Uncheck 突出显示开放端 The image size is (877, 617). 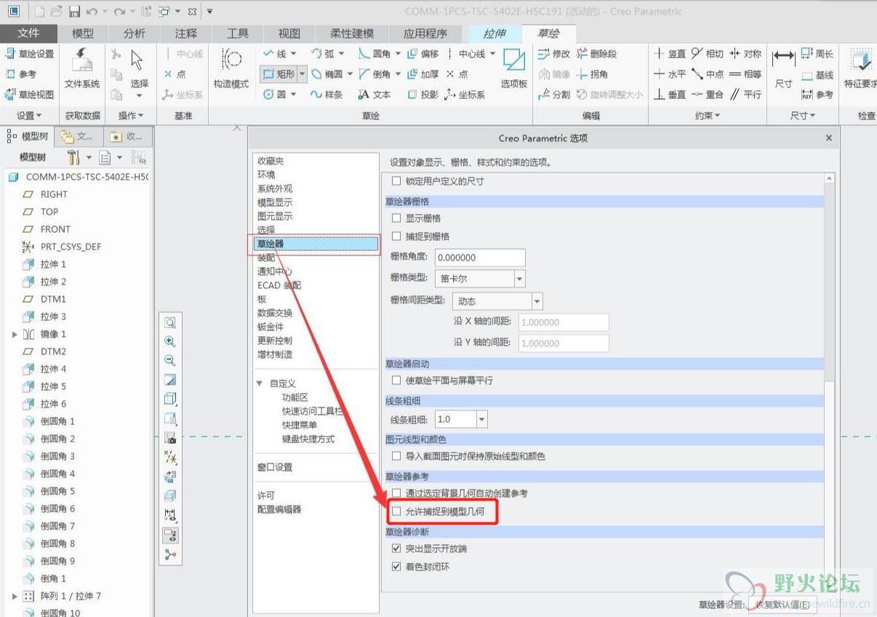396,548
